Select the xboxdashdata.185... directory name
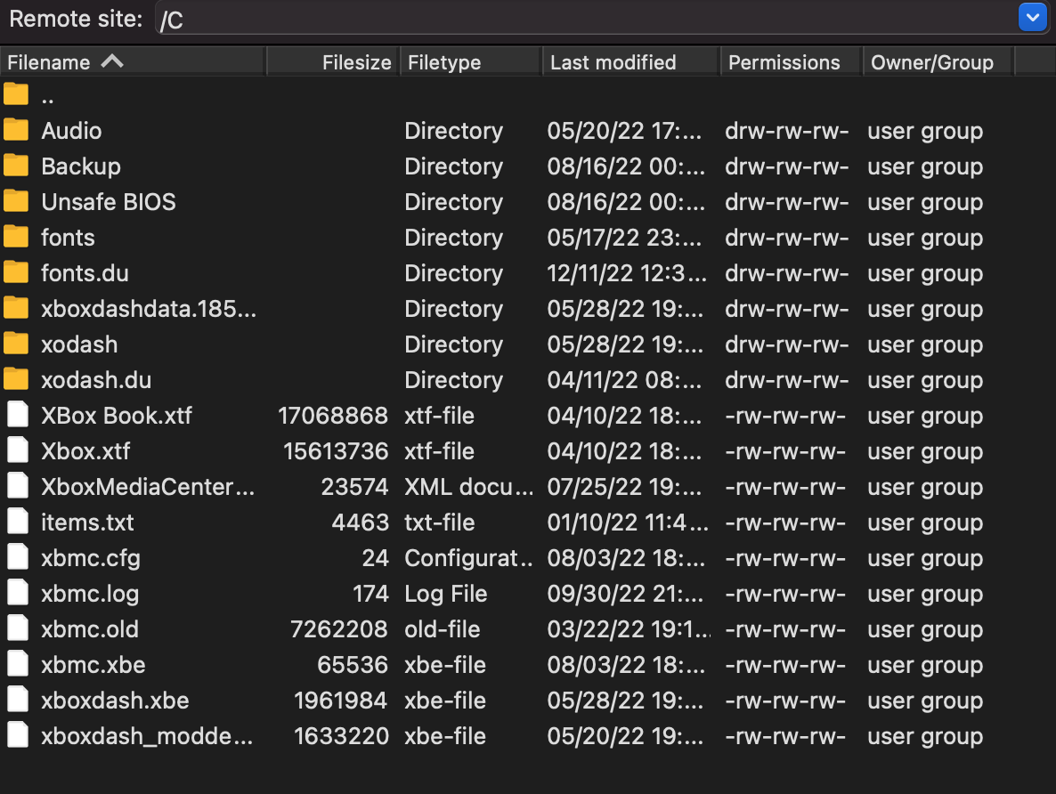Viewport: 1056px width, 794px height. coord(149,309)
